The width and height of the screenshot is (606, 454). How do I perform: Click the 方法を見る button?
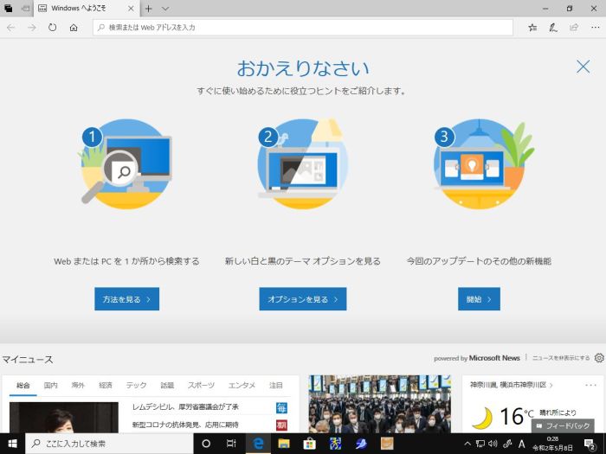126,299
